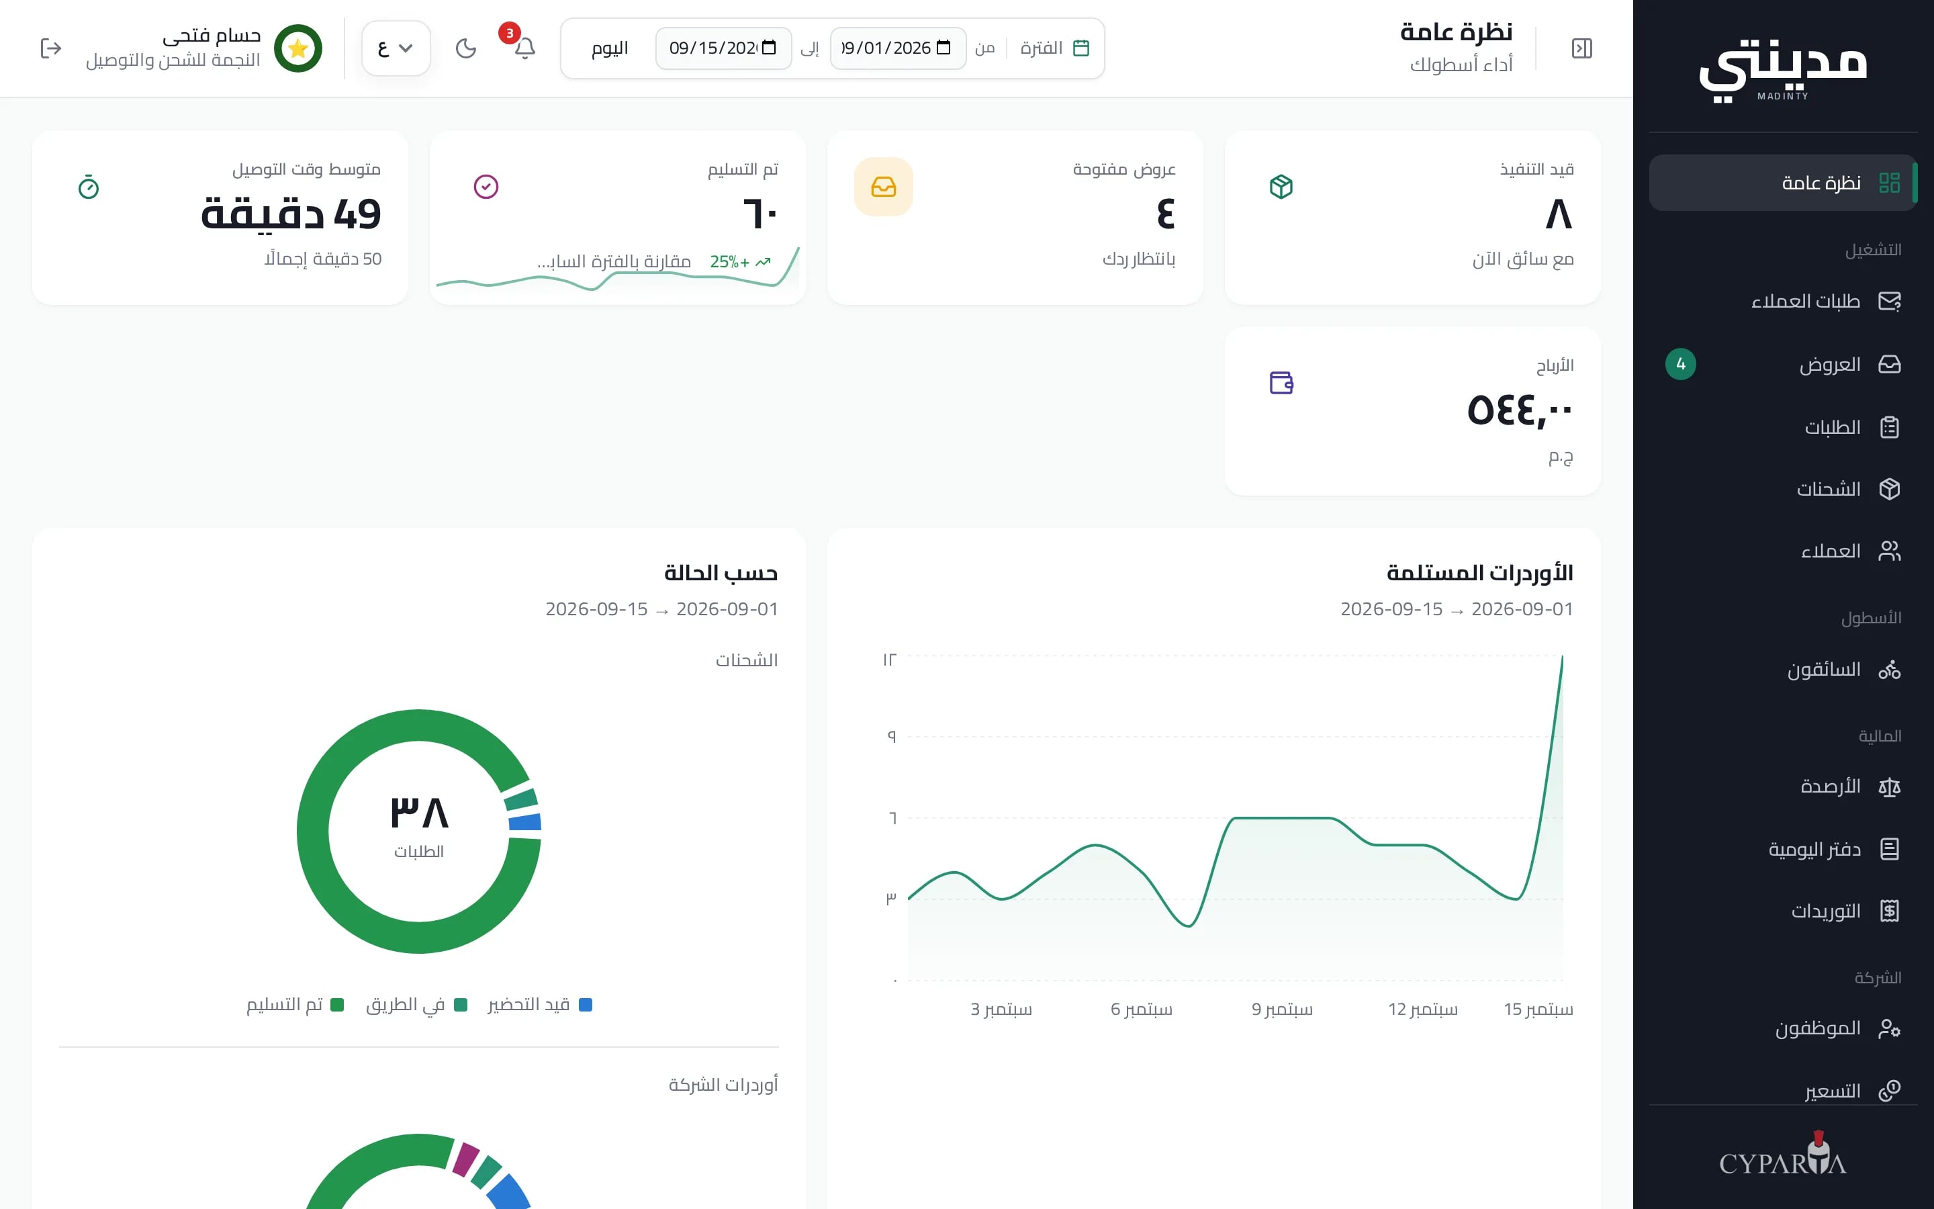Click the الأرباح value ٥٤٤,٠٠
Viewport: 1934px width, 1209px height.
tap(1520, 411)
